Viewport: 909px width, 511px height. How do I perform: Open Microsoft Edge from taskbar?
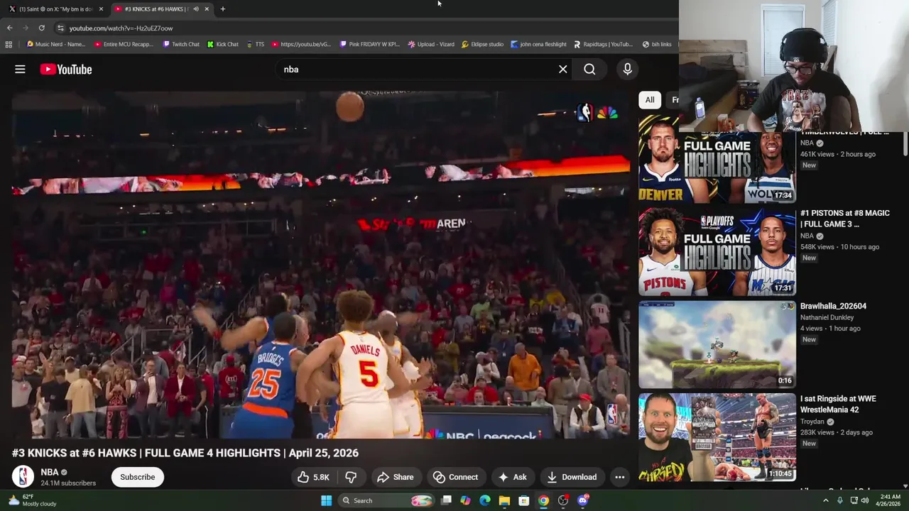[485, 500]
